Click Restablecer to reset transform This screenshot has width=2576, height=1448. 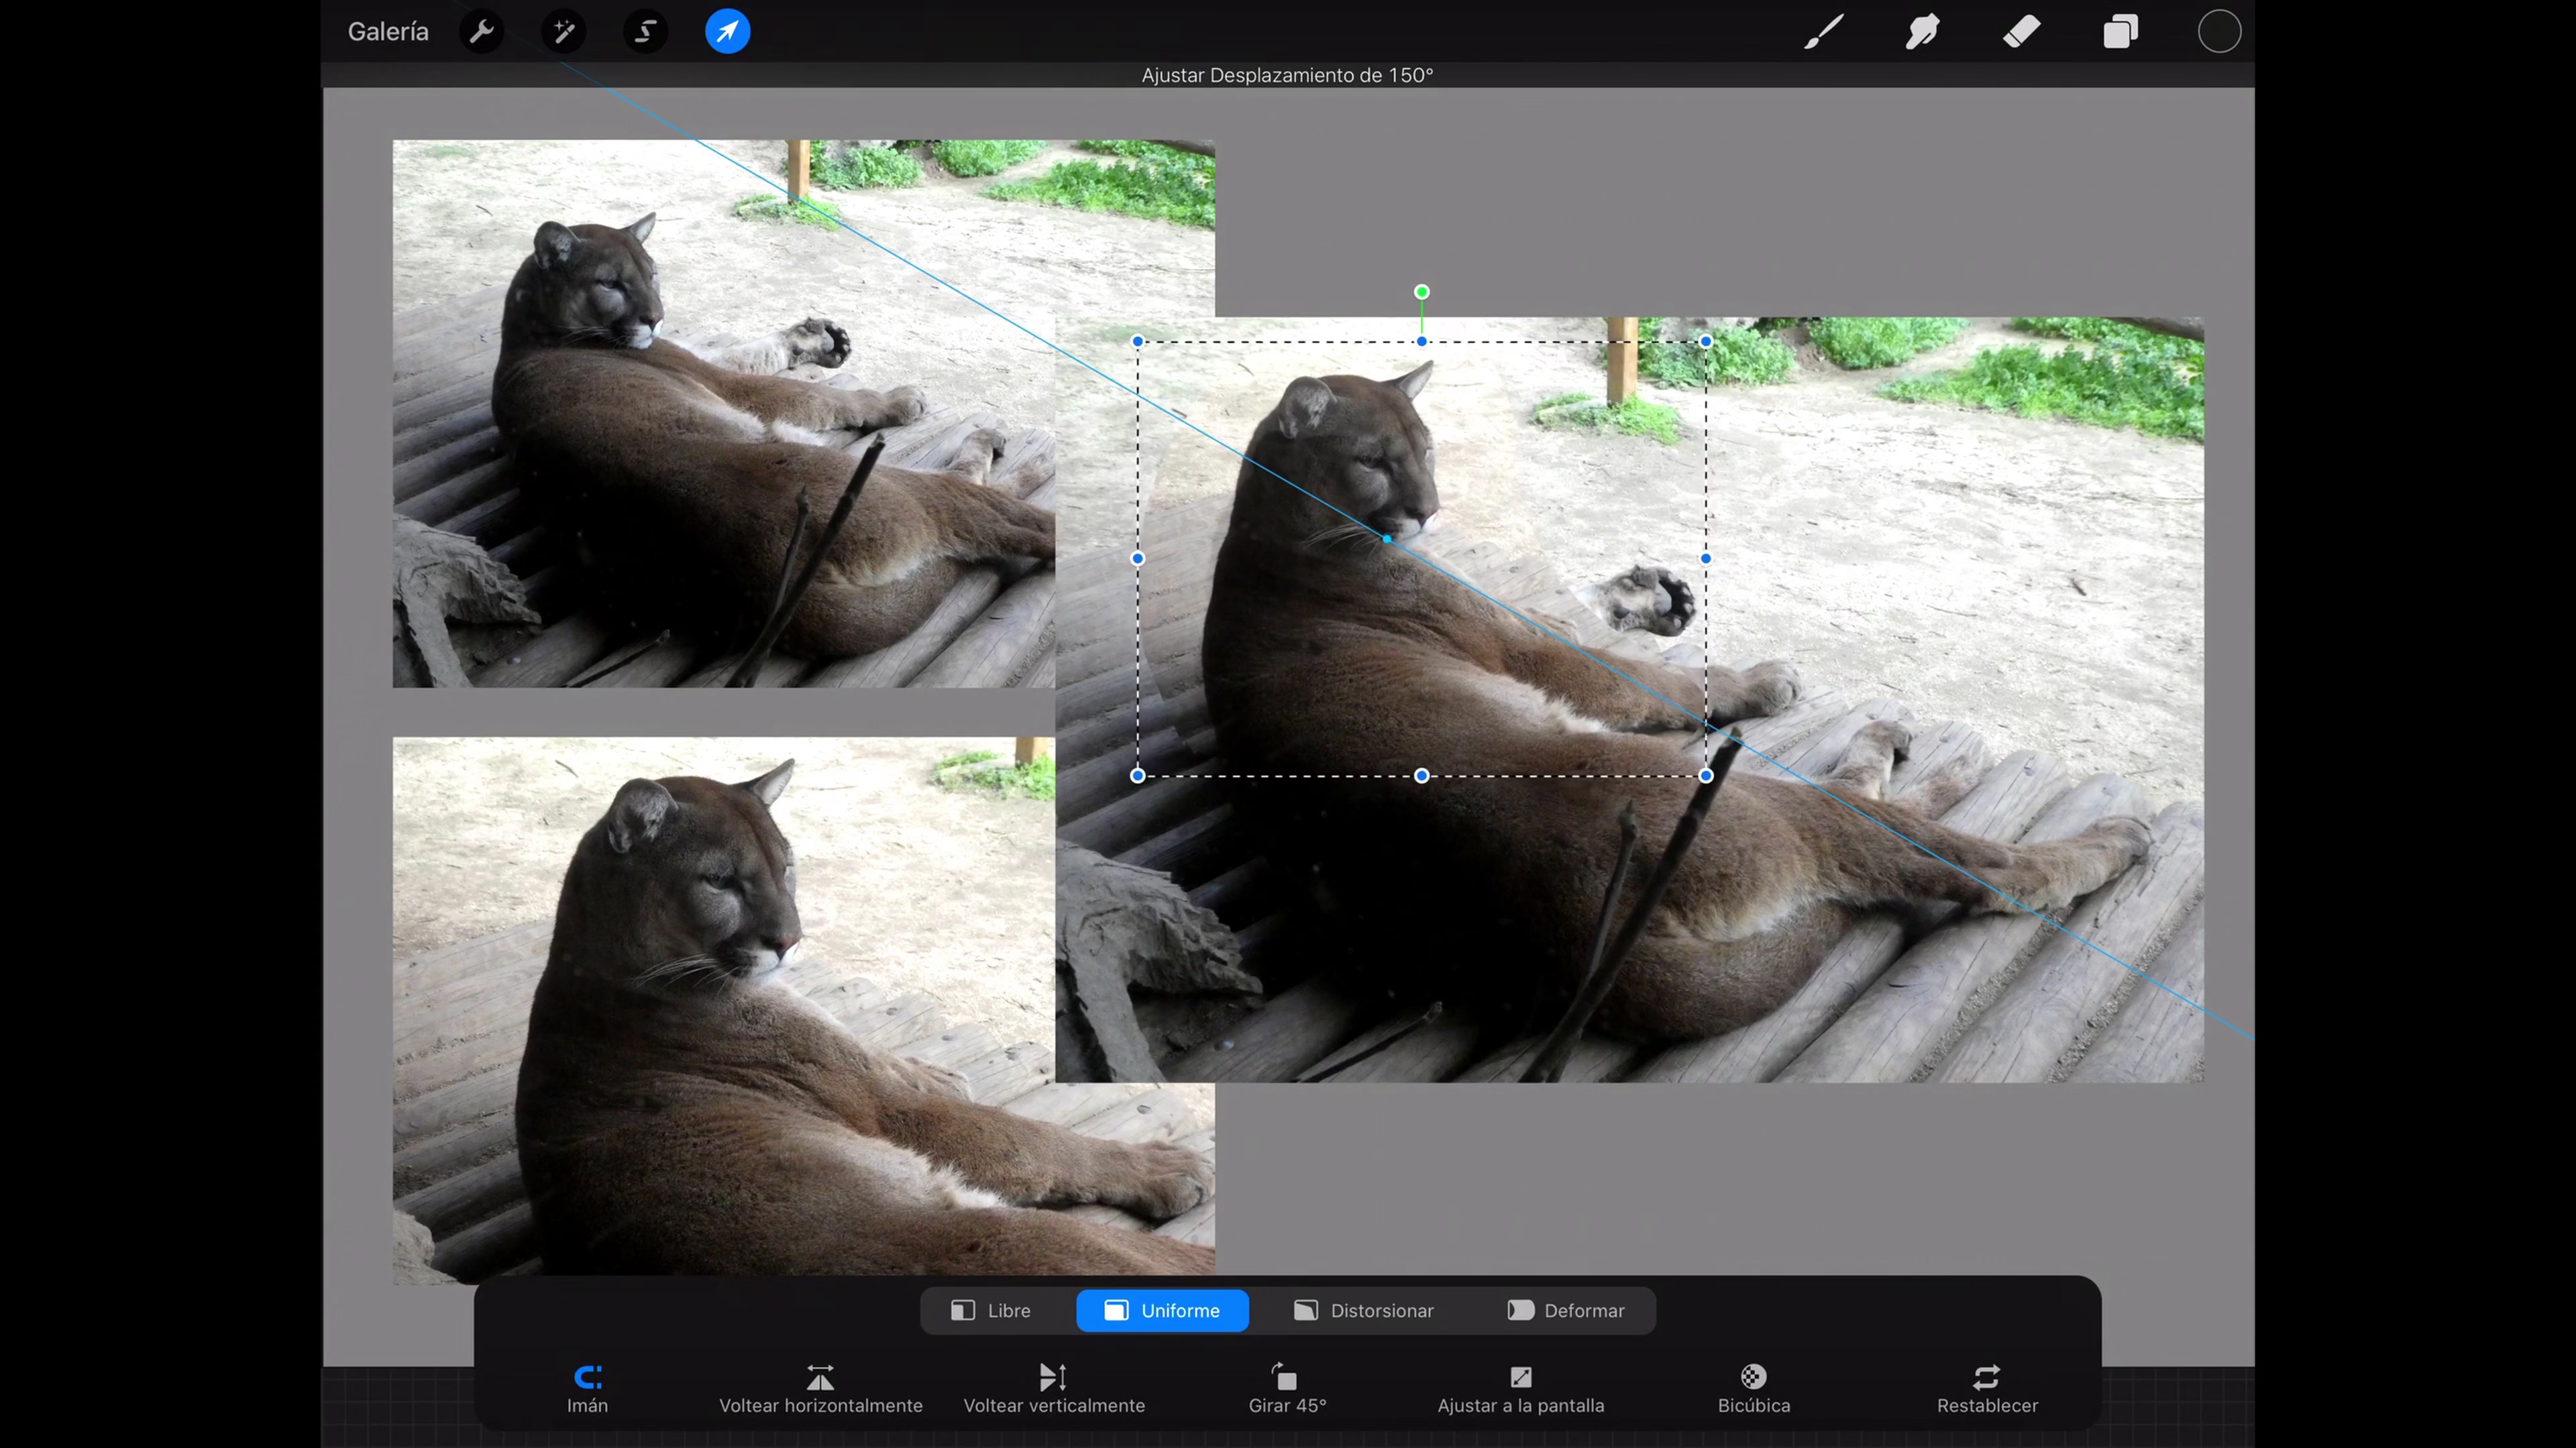1987,1389
